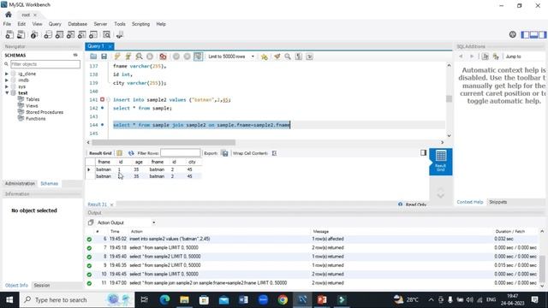Explain query plan magnifier icon

point(139,56)
